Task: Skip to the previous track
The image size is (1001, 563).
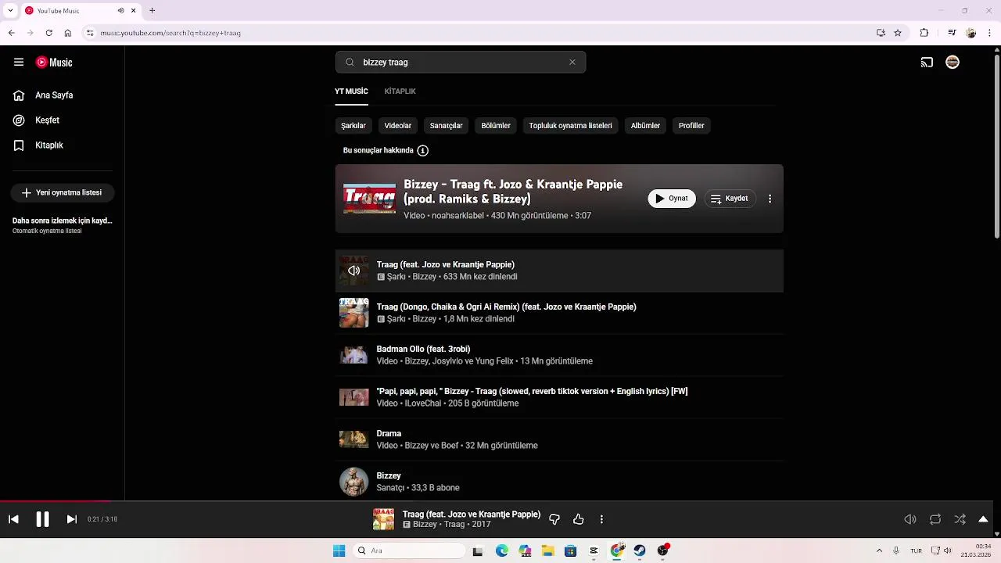Action: coord(13,519)
